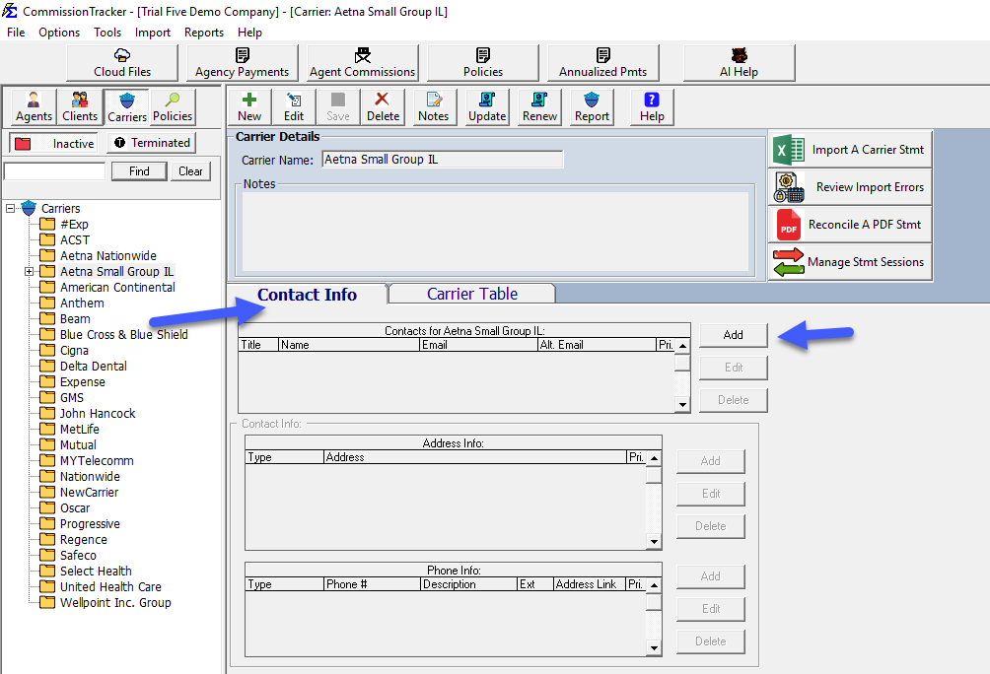The height and width of the screenshot is (674, 990).
Task: Expand the Aetna Small Group IL tree node
Action: [29, 271]
